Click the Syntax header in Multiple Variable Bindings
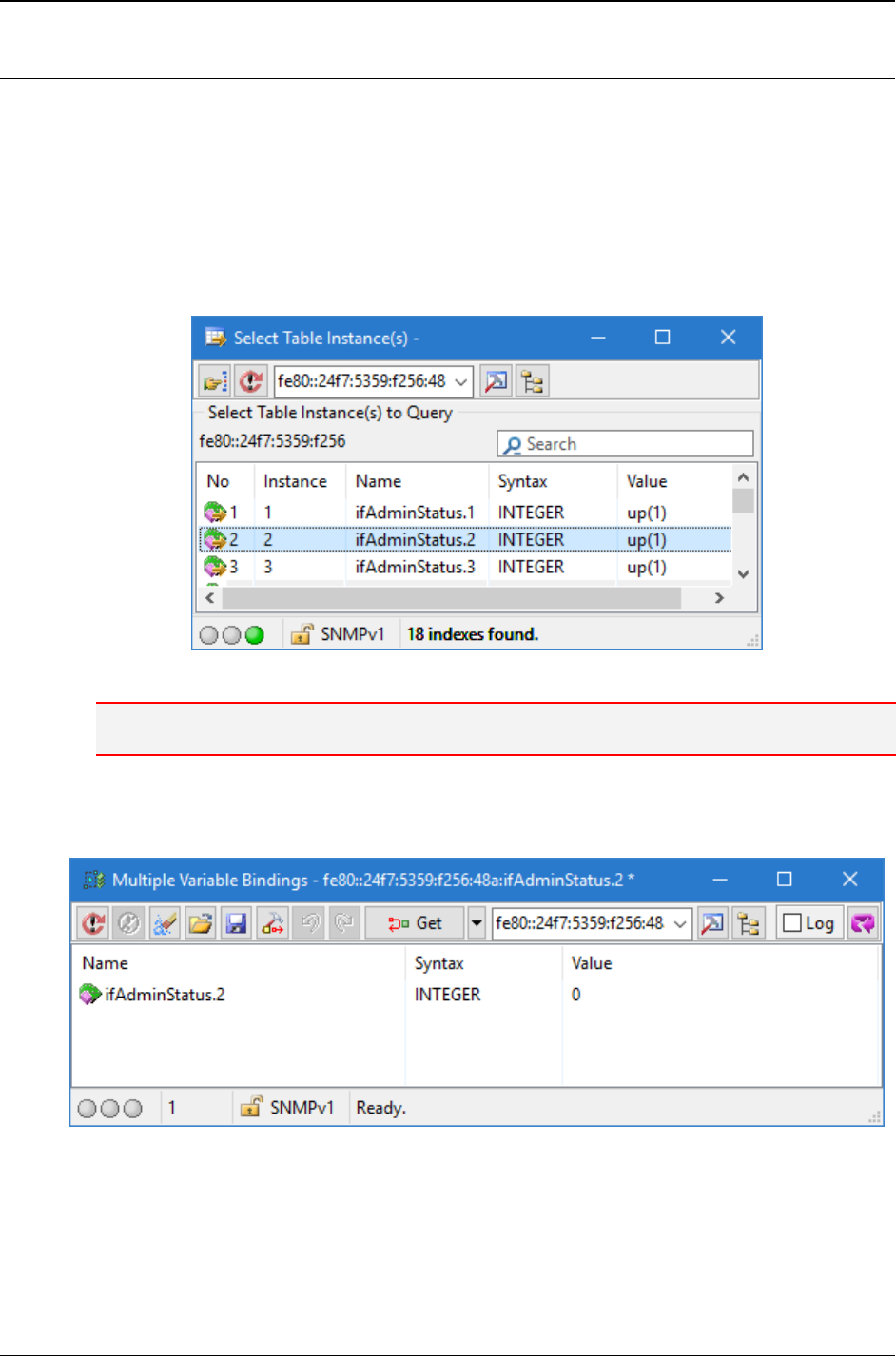The image size is (896, 1356). (x=439, y=963)
